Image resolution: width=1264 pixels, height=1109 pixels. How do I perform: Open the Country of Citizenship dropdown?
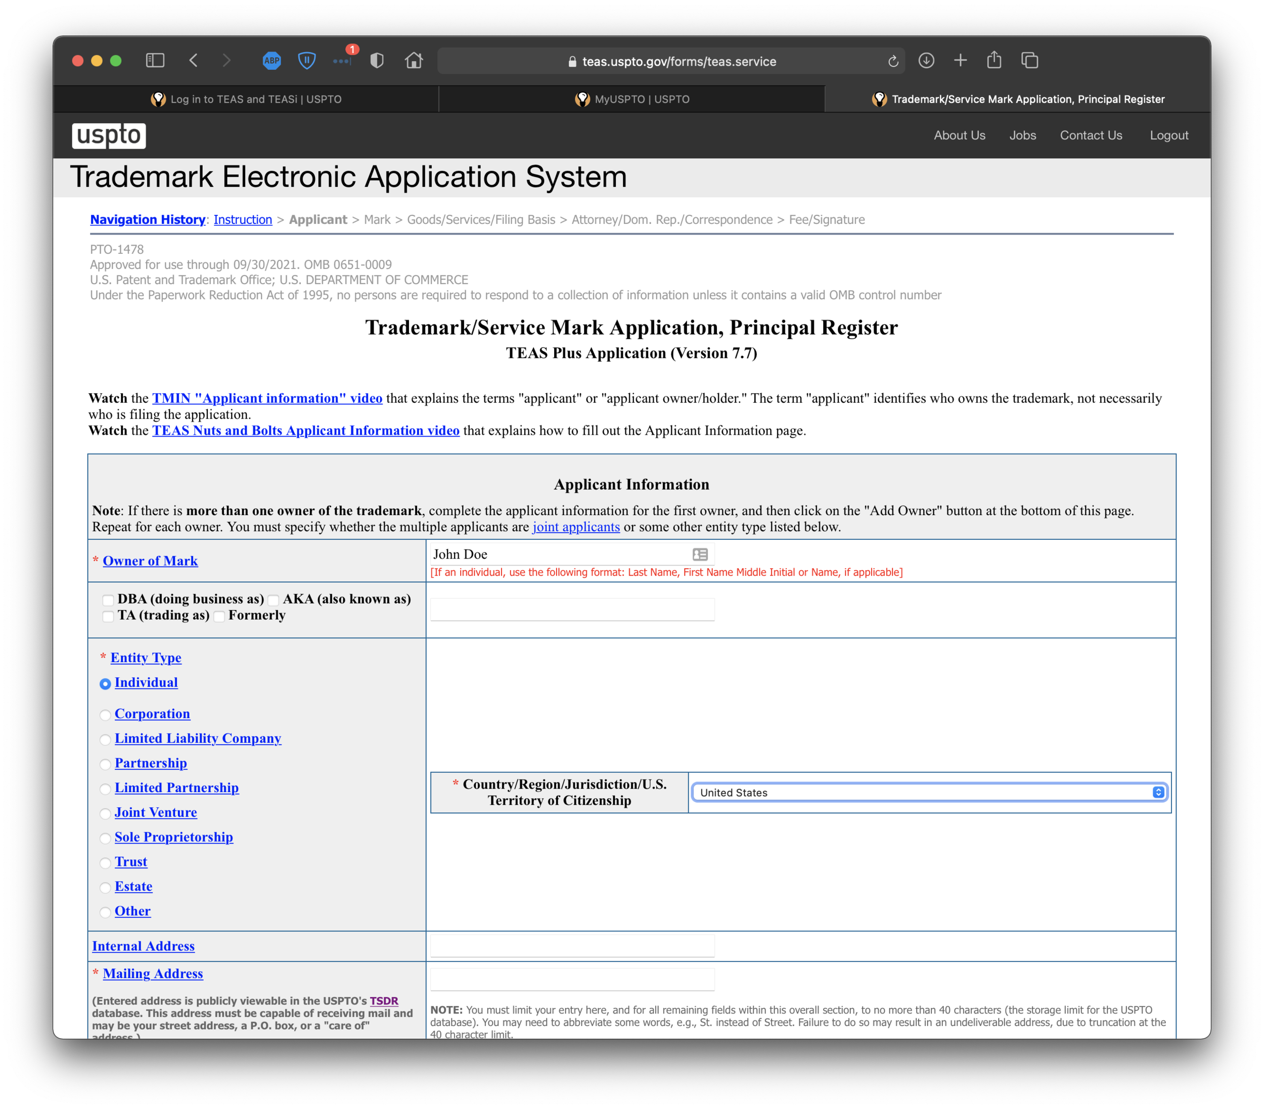click(929, 793)
